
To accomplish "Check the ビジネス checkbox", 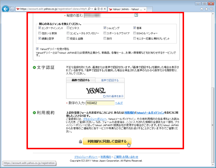I will (68, 28).
